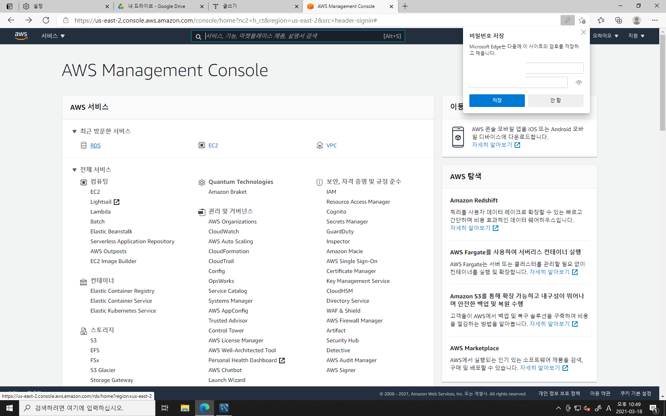This screenshot has width=666, height=416.
Task: Click Personal Health Dashboard external link icon
Action: [282, 361]
